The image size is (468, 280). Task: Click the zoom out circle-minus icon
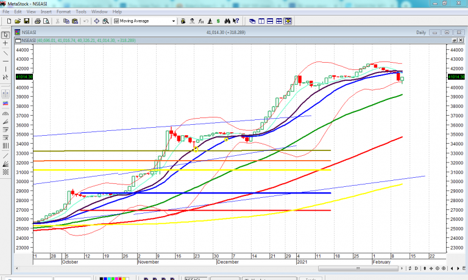438,268
